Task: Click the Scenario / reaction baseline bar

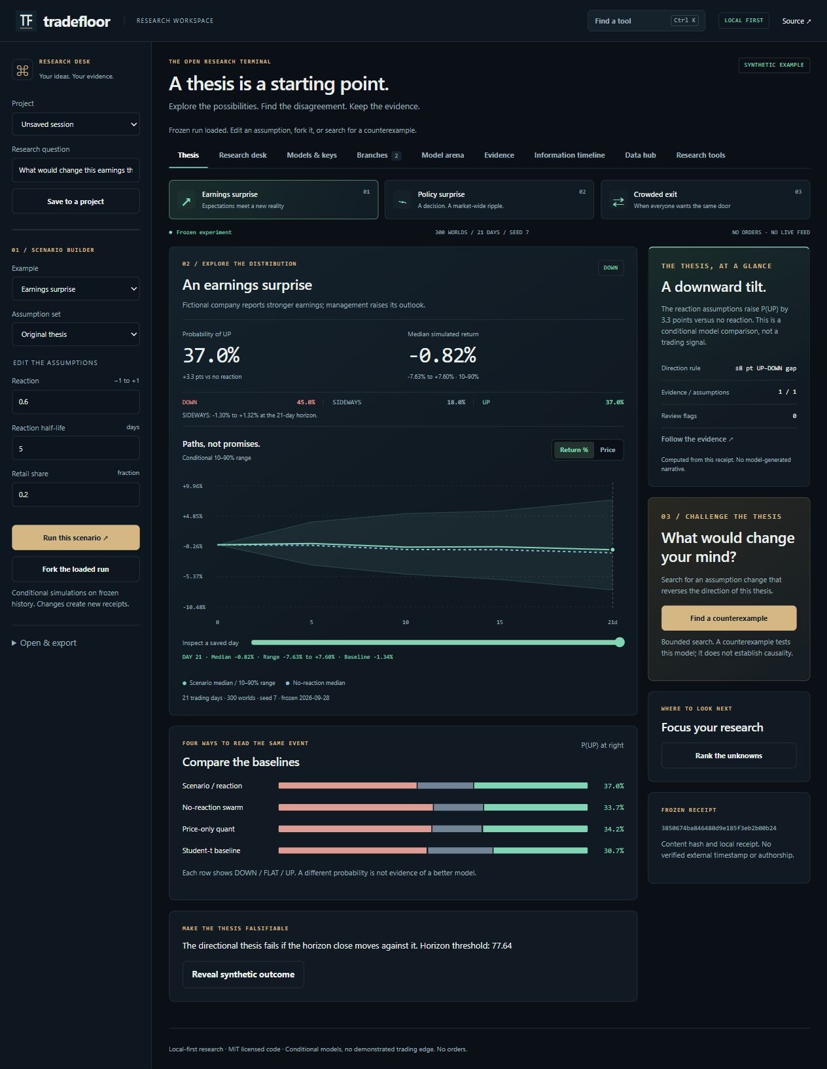Action: coord(433,786)
